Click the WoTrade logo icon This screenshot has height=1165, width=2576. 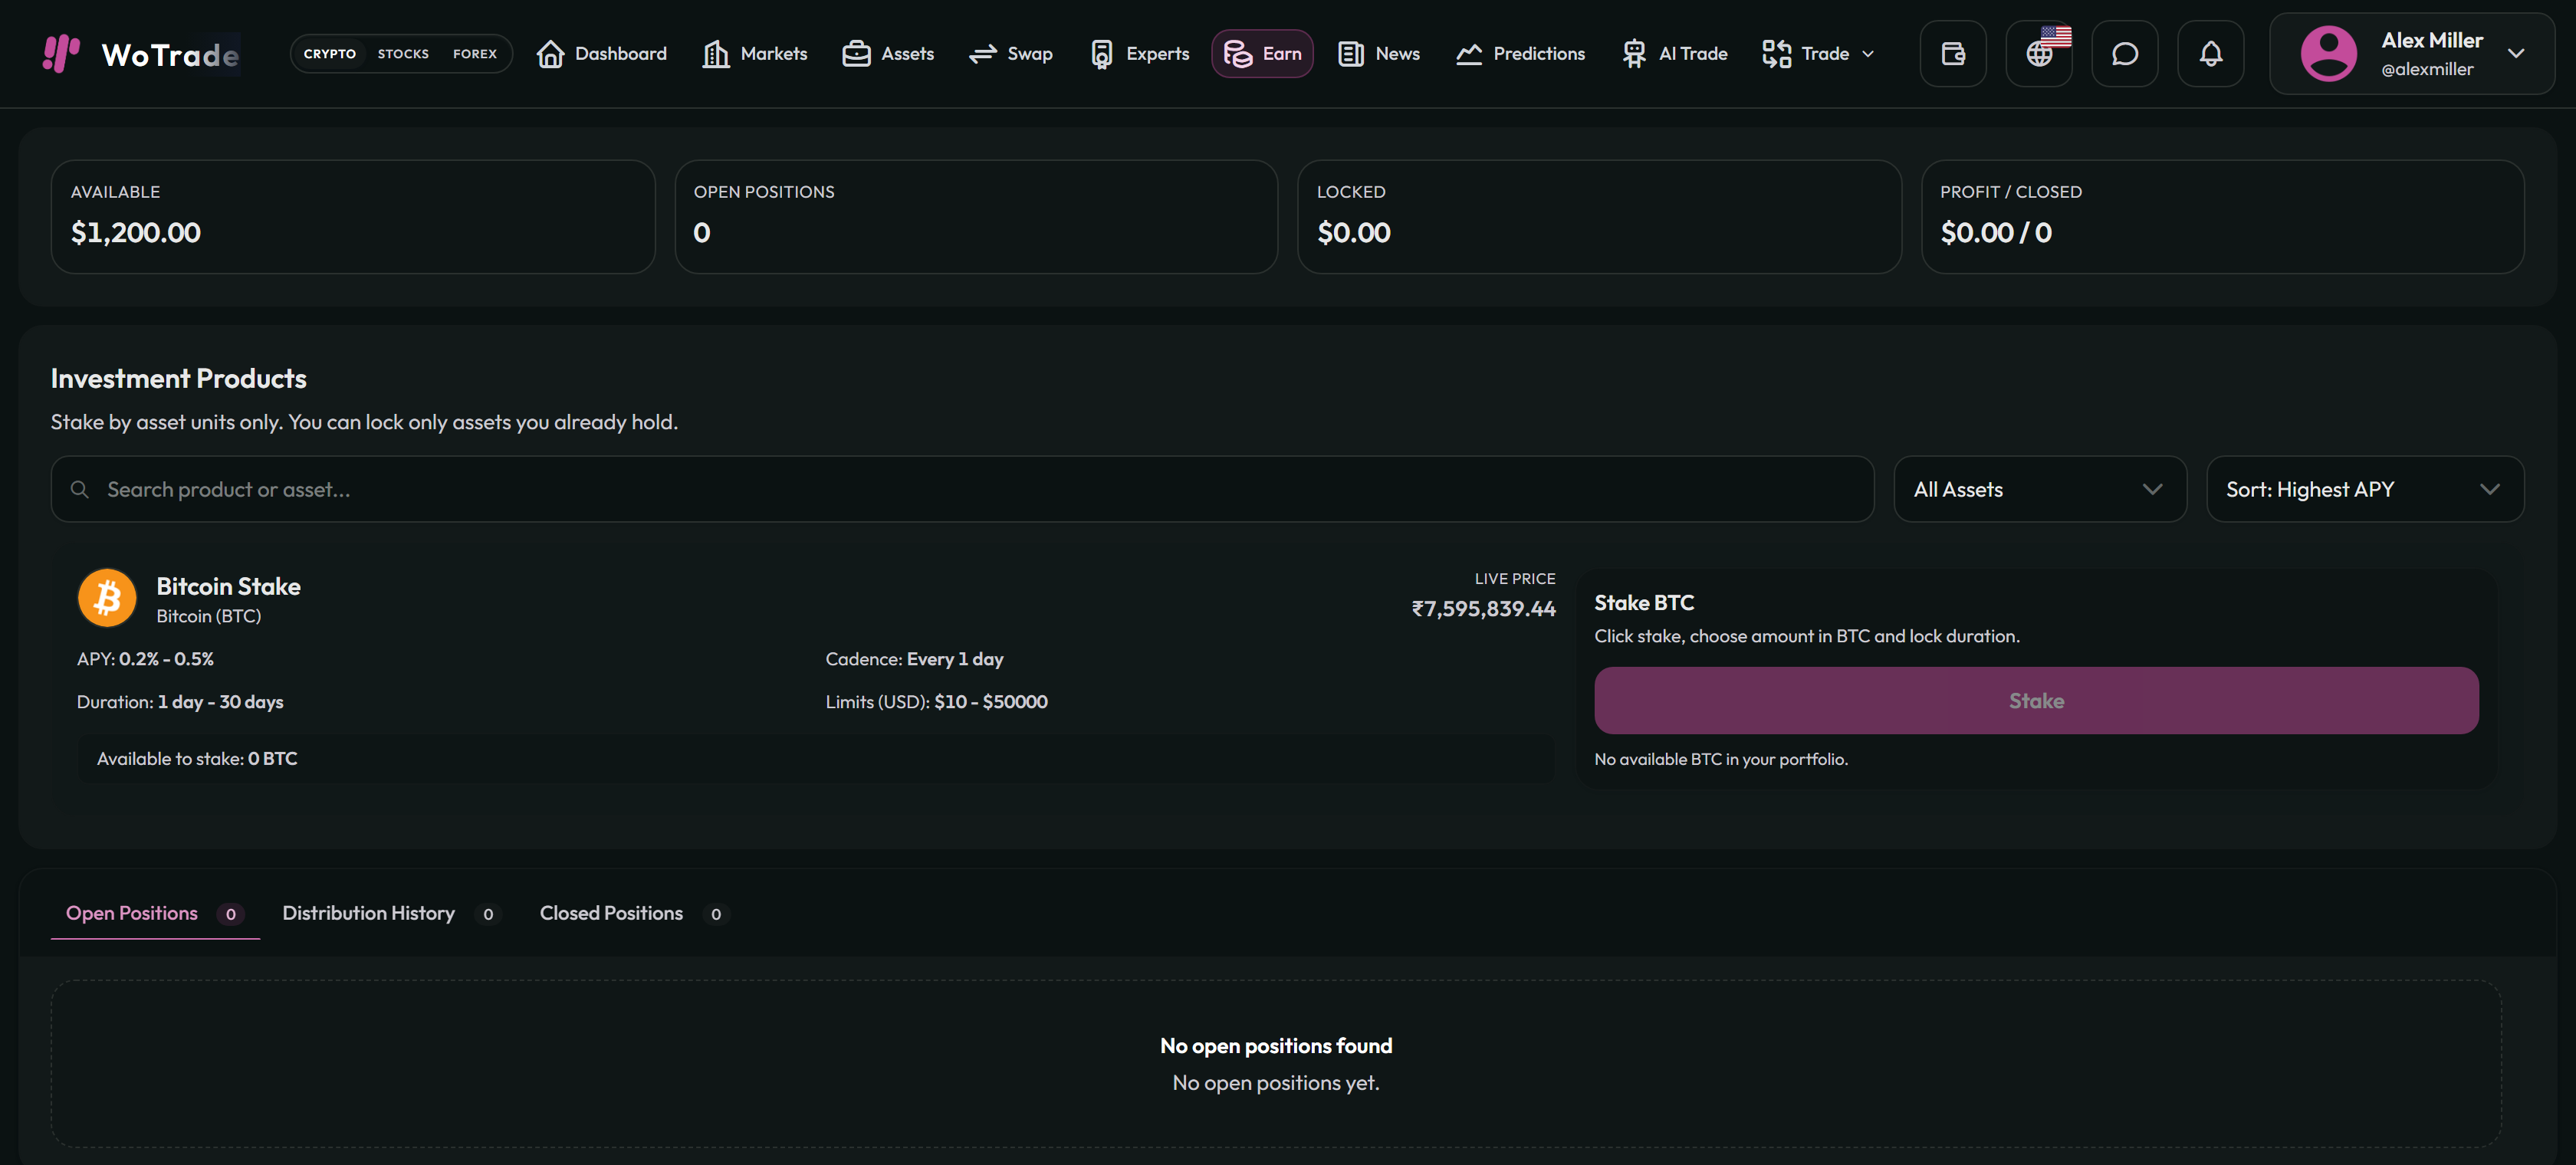[61, 53]
